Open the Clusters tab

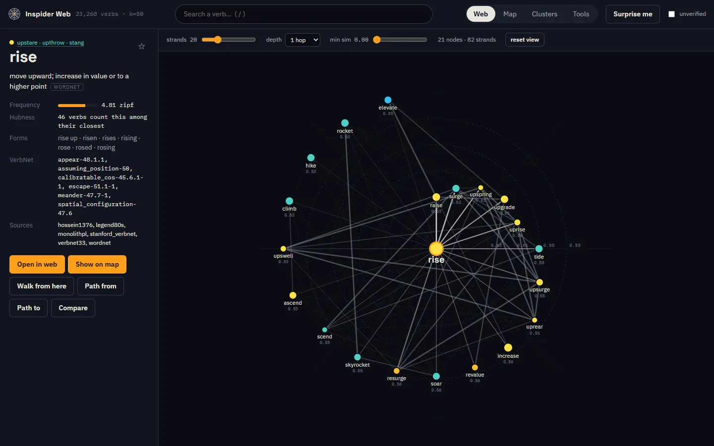coord(544,14)
